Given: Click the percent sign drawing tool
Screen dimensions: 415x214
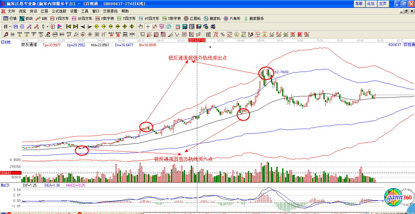Looking at the screenshot, I should point(223,34).
